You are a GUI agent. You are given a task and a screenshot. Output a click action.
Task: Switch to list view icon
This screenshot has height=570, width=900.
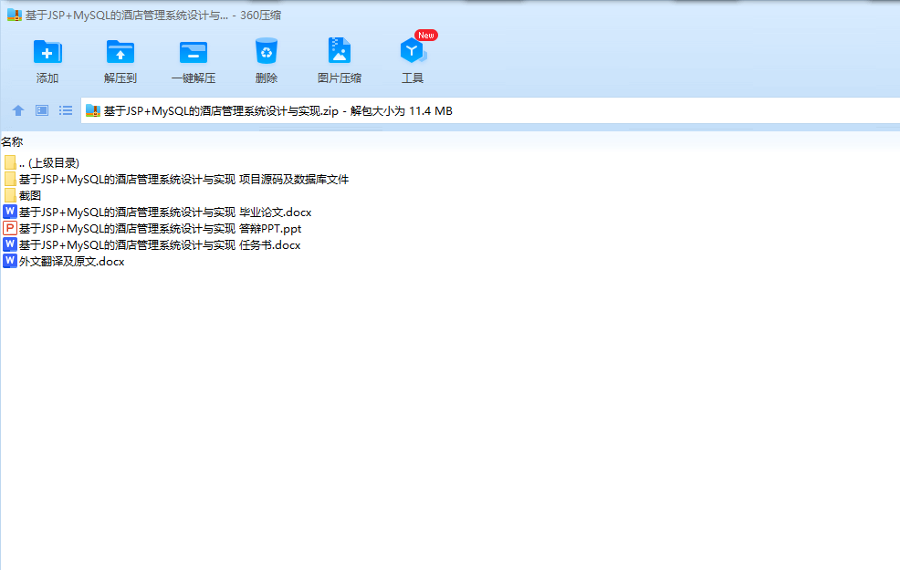point(66,110)
